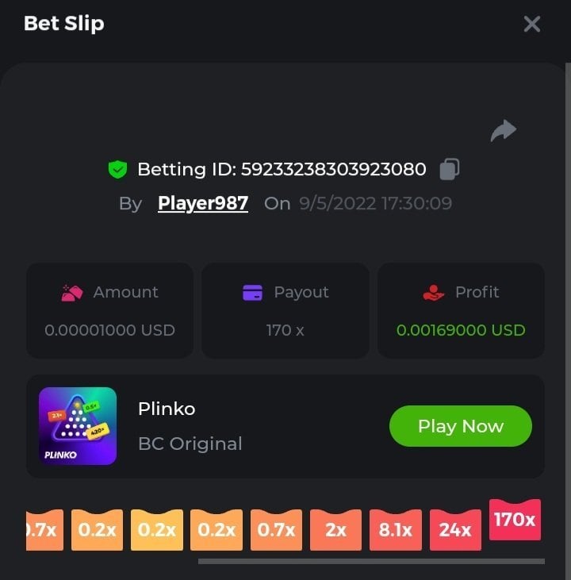571x580 pixels.
Task: Open the Plinko game thumbnail
Action: [78, 426]
